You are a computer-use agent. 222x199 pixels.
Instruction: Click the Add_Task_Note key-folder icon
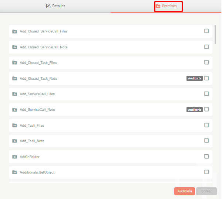point(14,141)
